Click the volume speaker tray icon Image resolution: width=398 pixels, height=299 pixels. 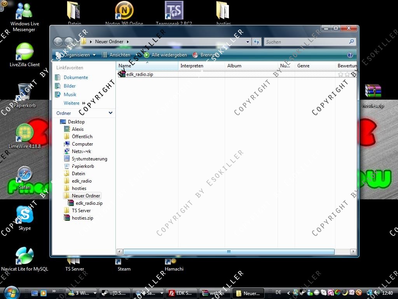point(376,293)
